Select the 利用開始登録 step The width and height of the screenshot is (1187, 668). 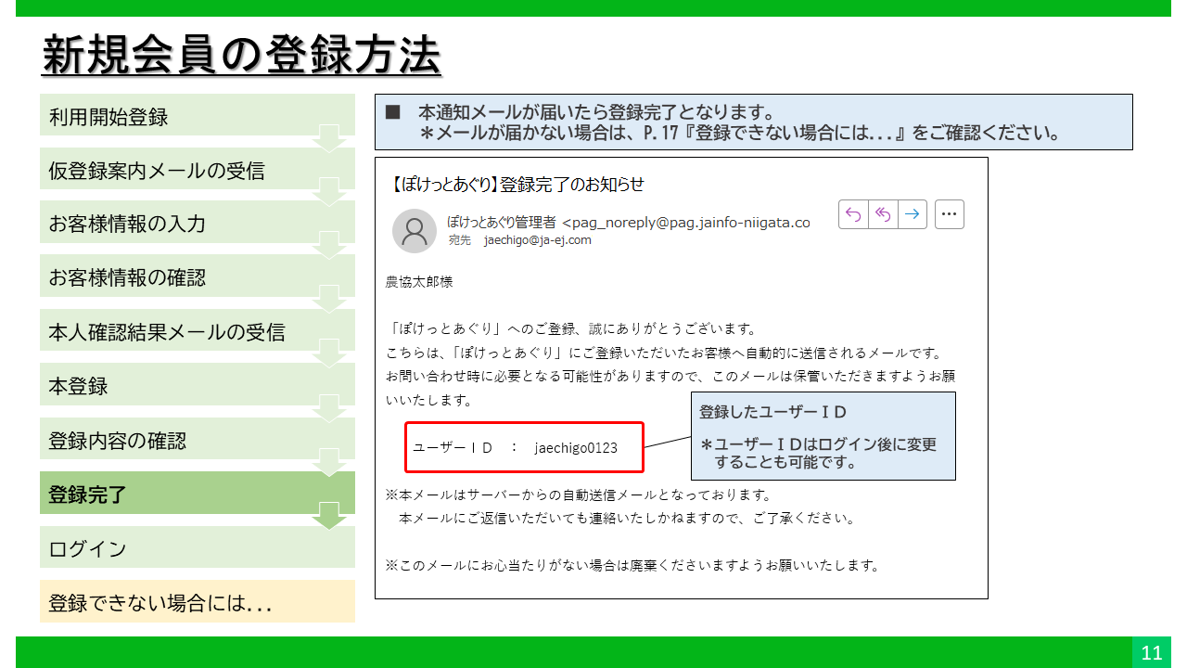point(197,117)
